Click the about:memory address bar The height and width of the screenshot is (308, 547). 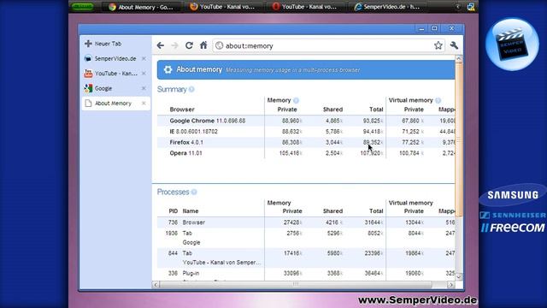point(328,45)
